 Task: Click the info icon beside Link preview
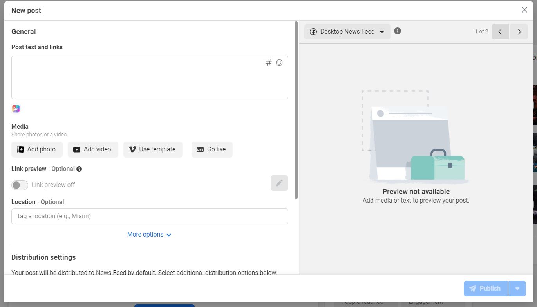tap(79, 169)
